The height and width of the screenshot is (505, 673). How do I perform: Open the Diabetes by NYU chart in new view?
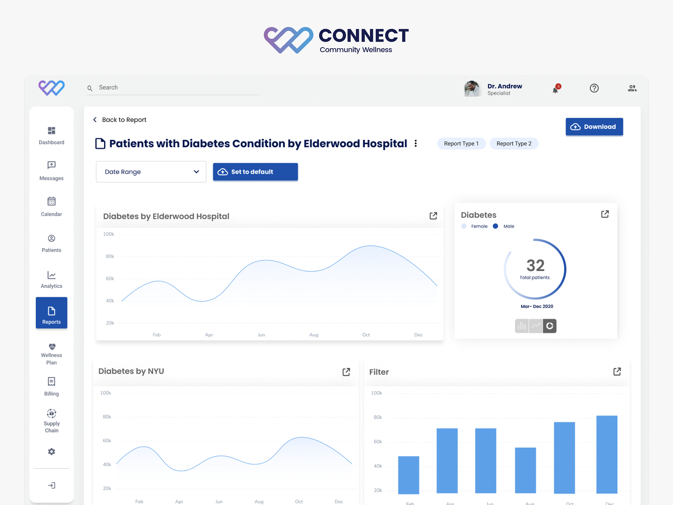tap(346, 372)
